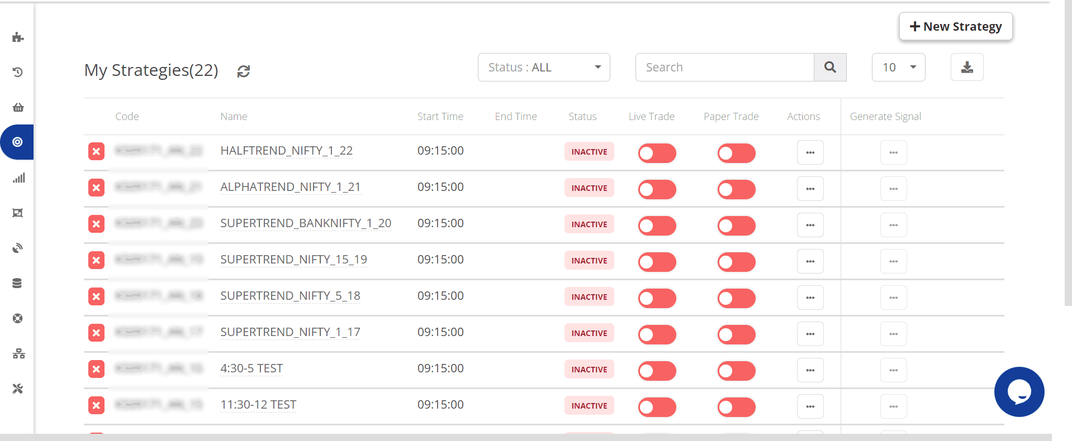This screenshot has width=1072, height=441.
Task: Toggle Paper Trade for SUPERTREND_BANKNIFTY_1_20
Action: click(736, 226)
